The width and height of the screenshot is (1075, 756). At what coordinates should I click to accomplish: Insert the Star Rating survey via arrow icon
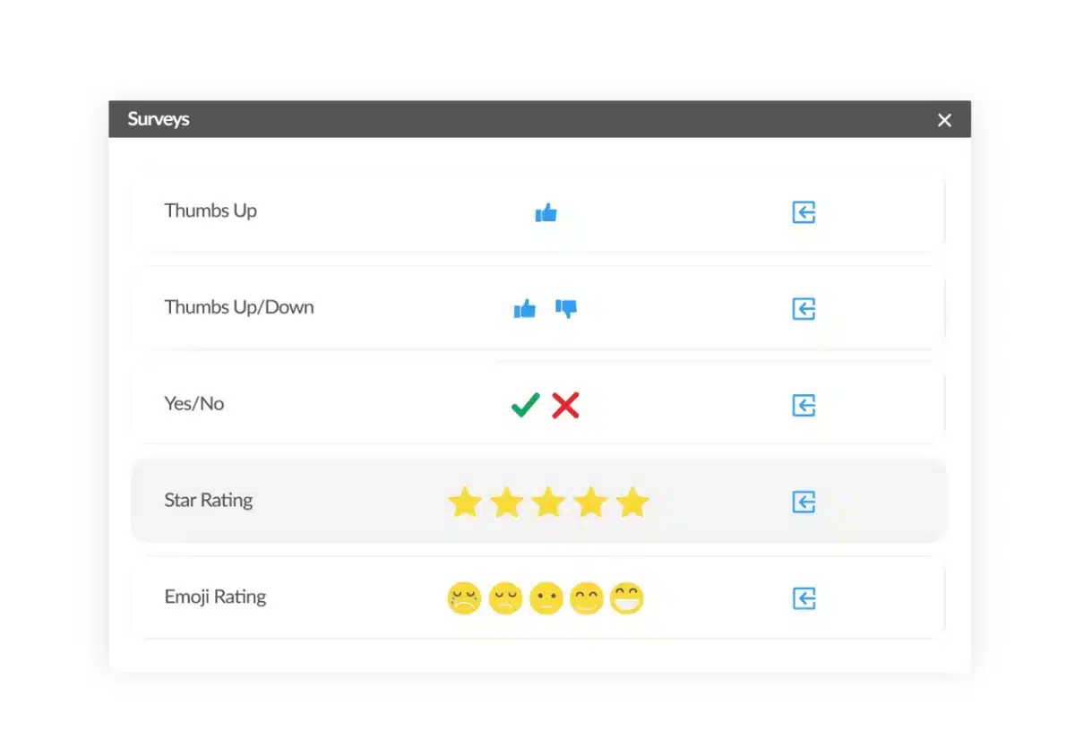point(804,502)
